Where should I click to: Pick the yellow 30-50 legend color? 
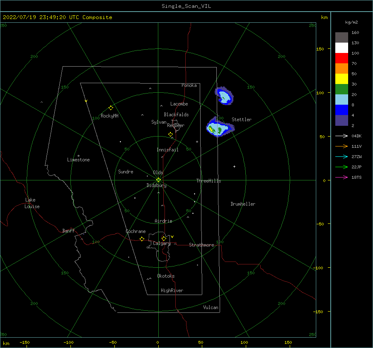point(342,79)
